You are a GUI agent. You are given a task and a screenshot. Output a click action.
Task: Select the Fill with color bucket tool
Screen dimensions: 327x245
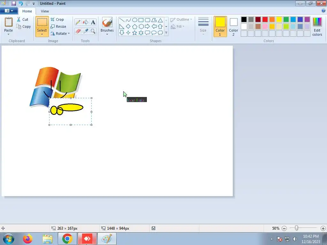pyautogui.click(x=86, y=22)
